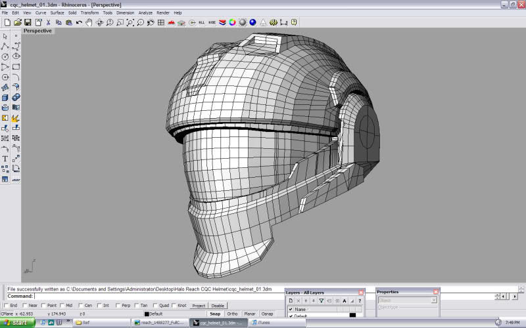Click the Paste clipboard icon
Screen dimensions: 526x328
tap(69, 22)
